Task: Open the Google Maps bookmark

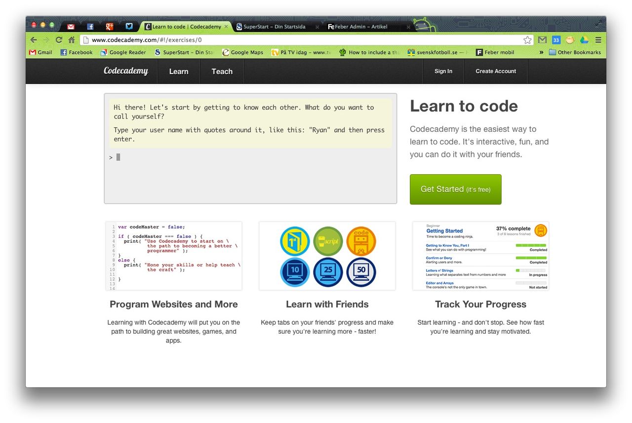Action: (243, 52)
